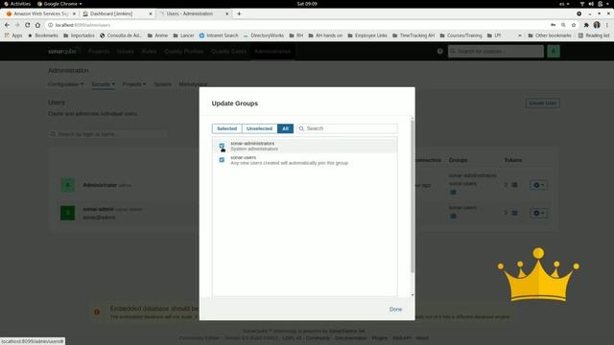Click Done to close Update Groups

[395, 309]
